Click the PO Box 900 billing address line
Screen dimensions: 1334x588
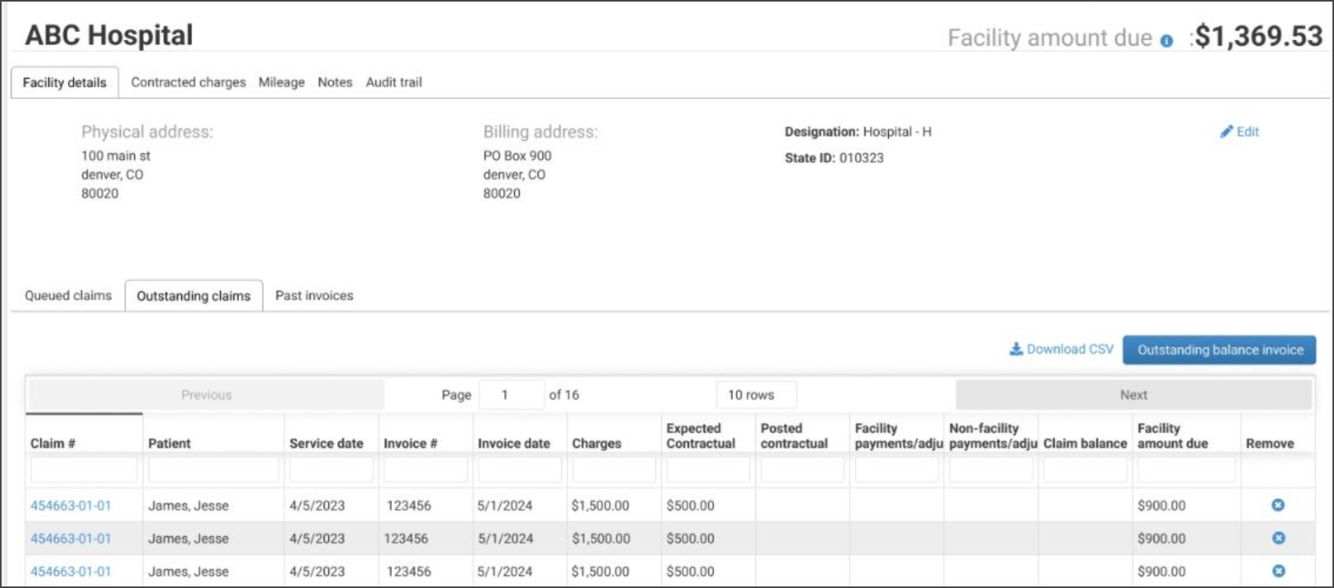click(x=517, y=156)
